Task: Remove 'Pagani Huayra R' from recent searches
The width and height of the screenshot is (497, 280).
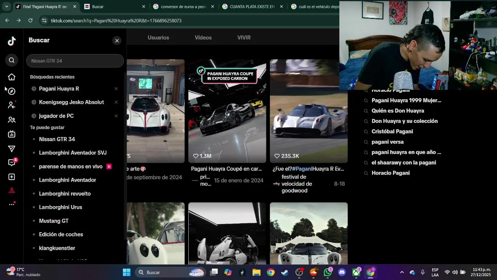Action: tap(116, 89)
